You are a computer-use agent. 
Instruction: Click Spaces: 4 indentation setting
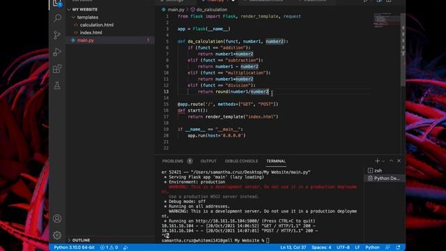321,248
